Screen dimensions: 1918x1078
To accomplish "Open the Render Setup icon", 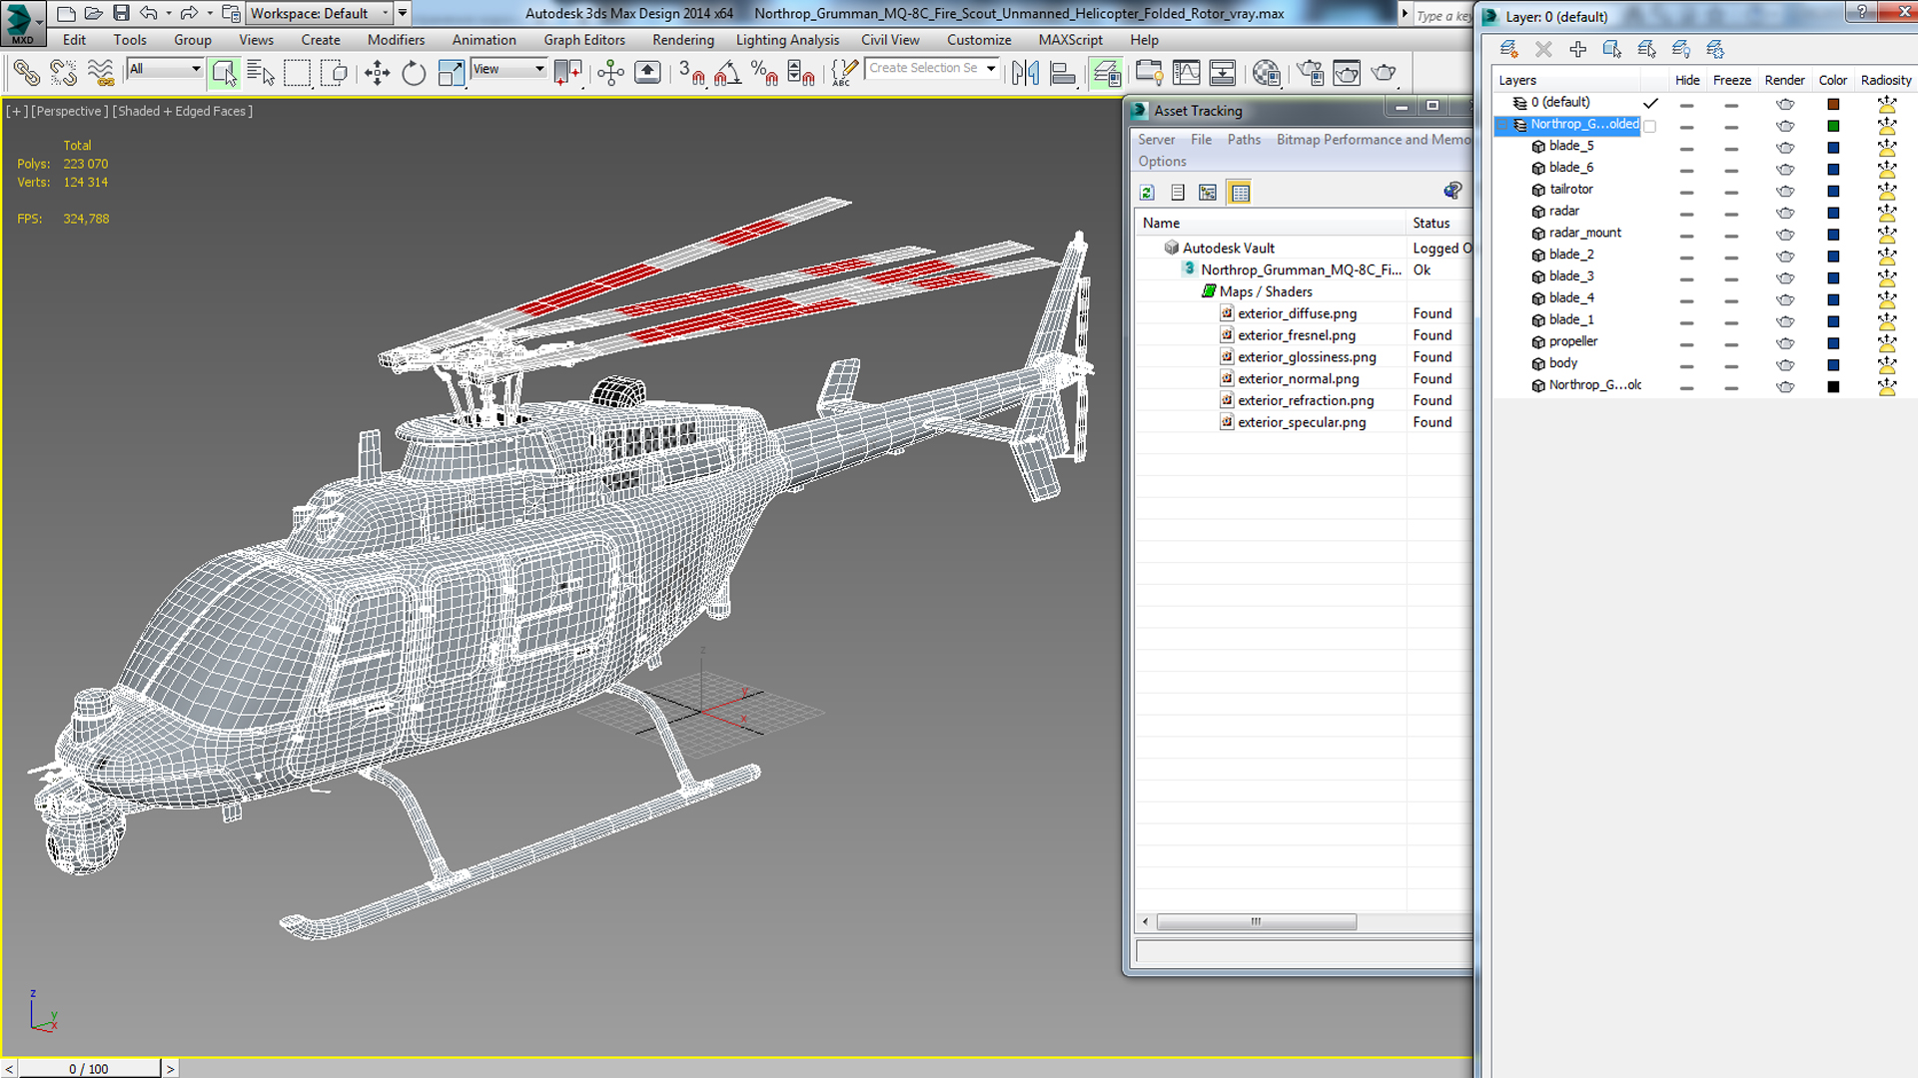I will (1310, 72).
